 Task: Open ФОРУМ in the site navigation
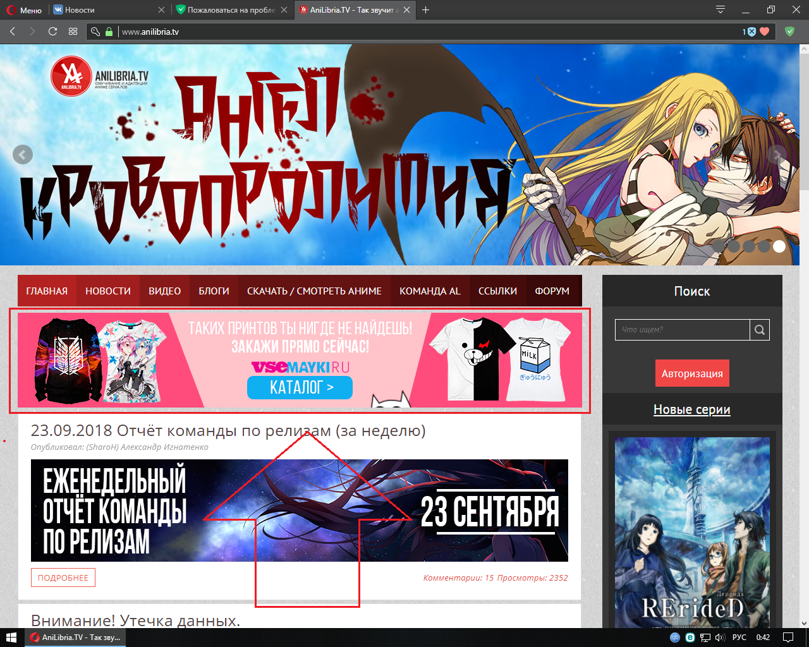tap(552, 291)
